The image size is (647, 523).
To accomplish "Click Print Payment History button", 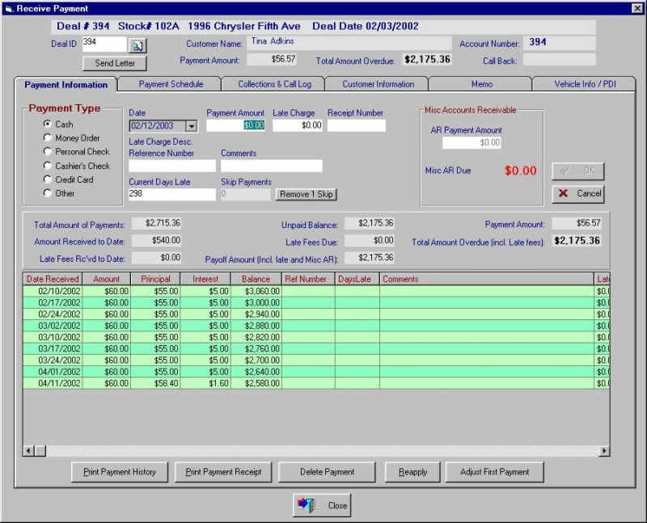I will 120,472.
